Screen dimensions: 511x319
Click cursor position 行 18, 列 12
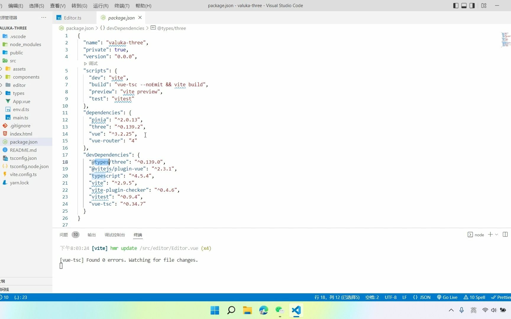[x=337, y=297]
